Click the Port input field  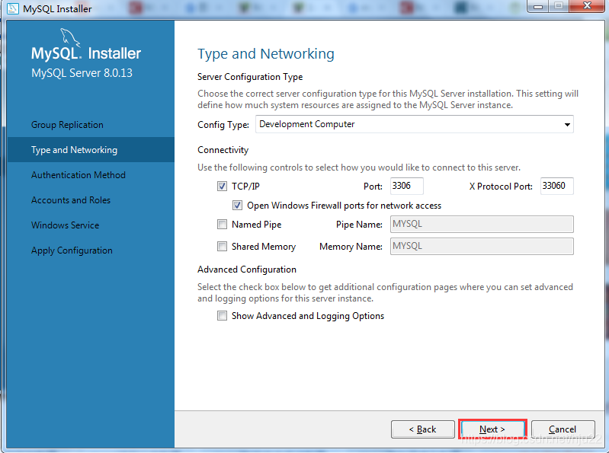pos(407,187)
